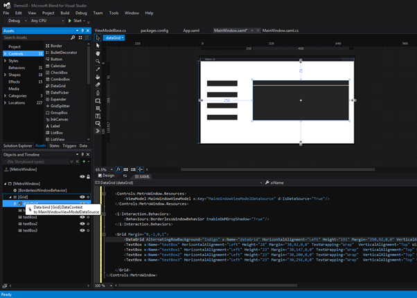Choose the Direct Selection arrow tool
The height and width of the screenshot is (298, 417).
click(98, 46)
